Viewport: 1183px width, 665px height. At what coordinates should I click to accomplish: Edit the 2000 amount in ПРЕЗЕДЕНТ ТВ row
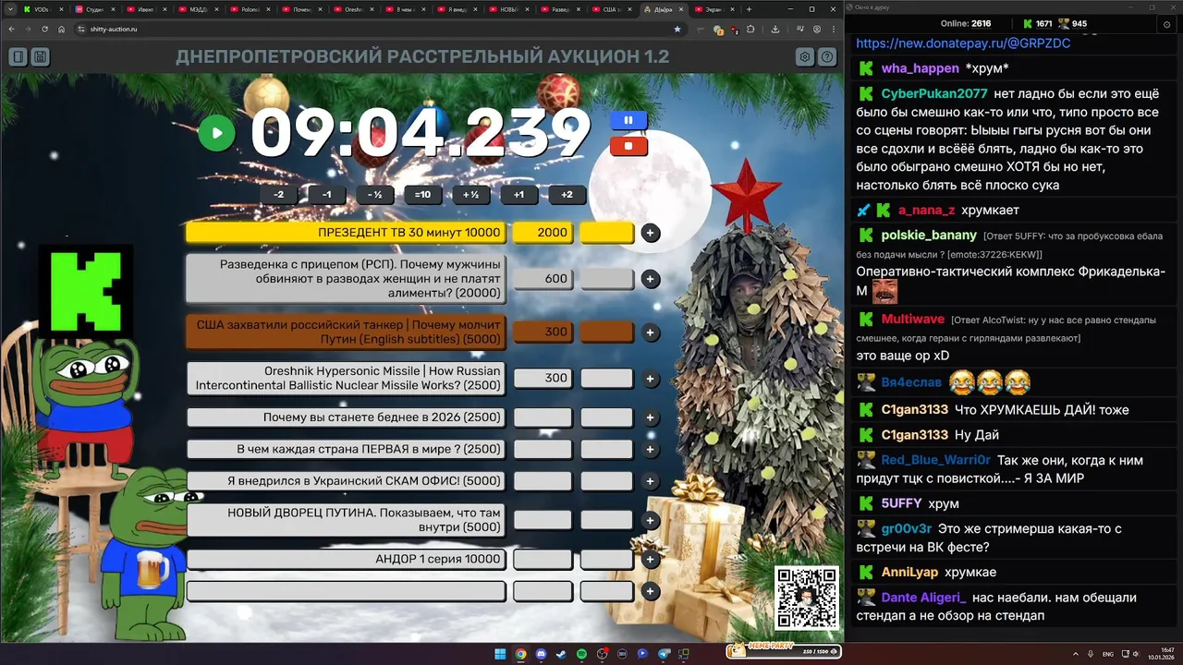[x=542, y=233]
